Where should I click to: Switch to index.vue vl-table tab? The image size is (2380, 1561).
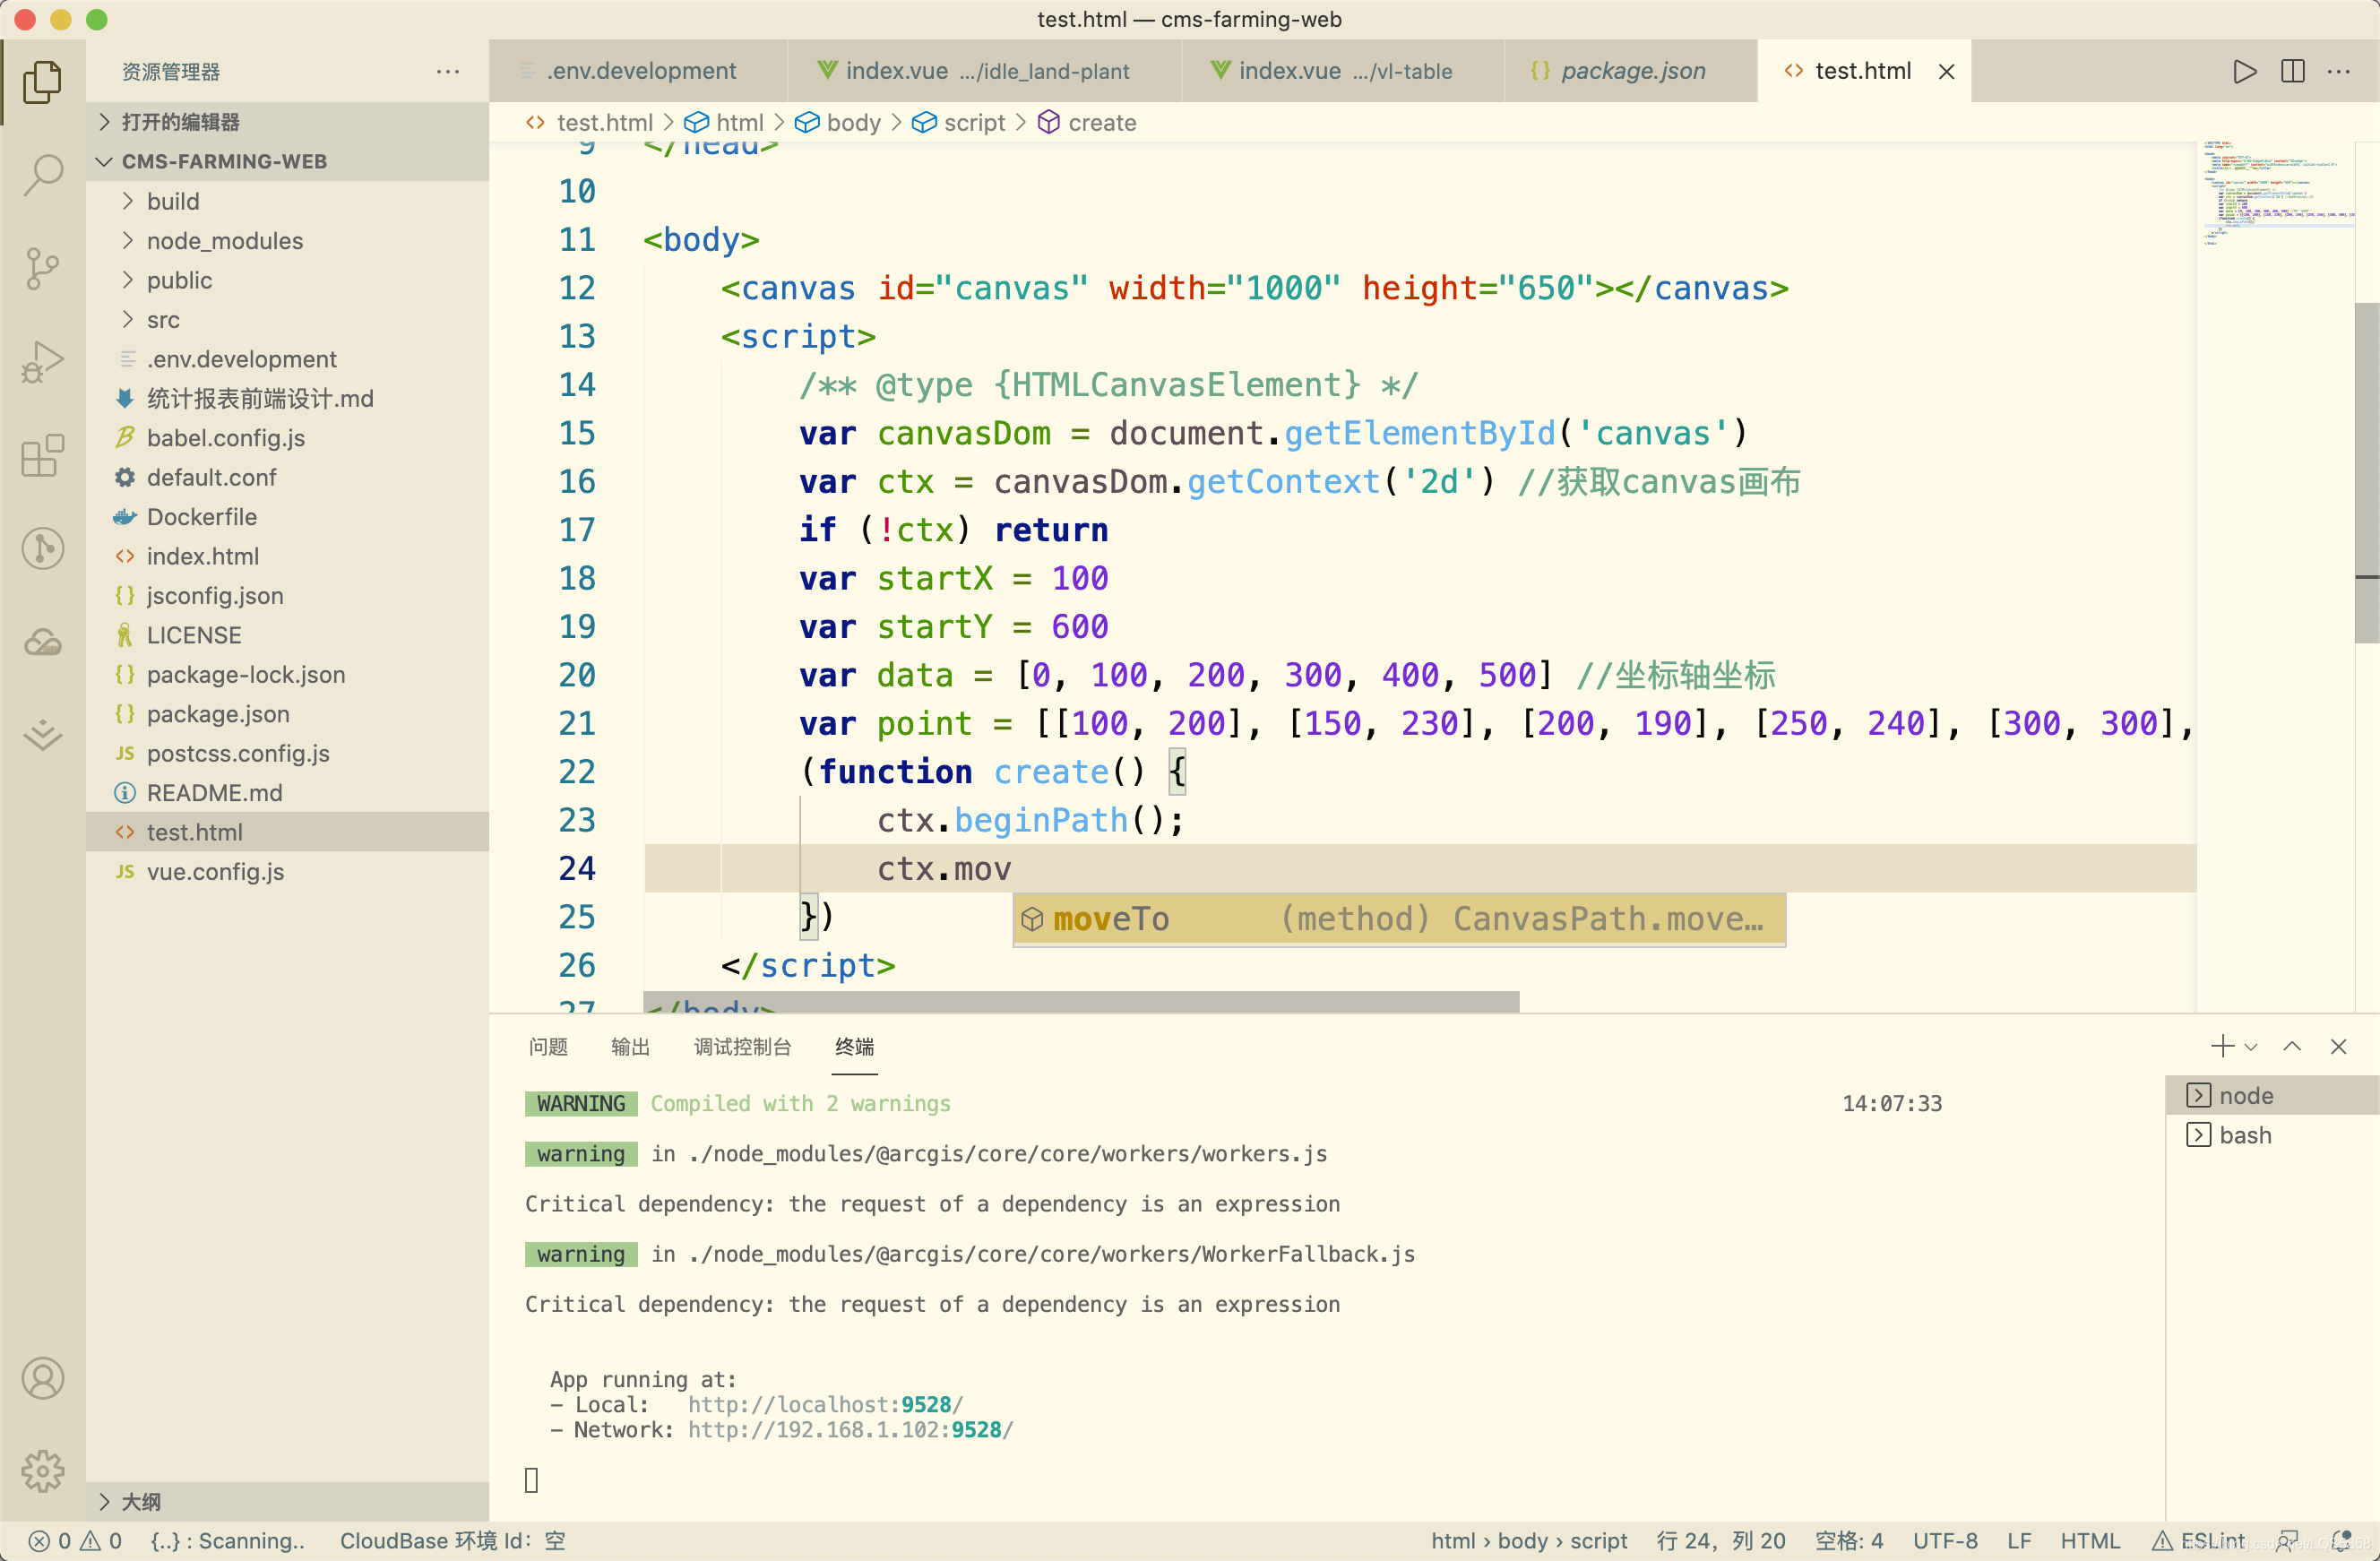(x=1343, y=71)
